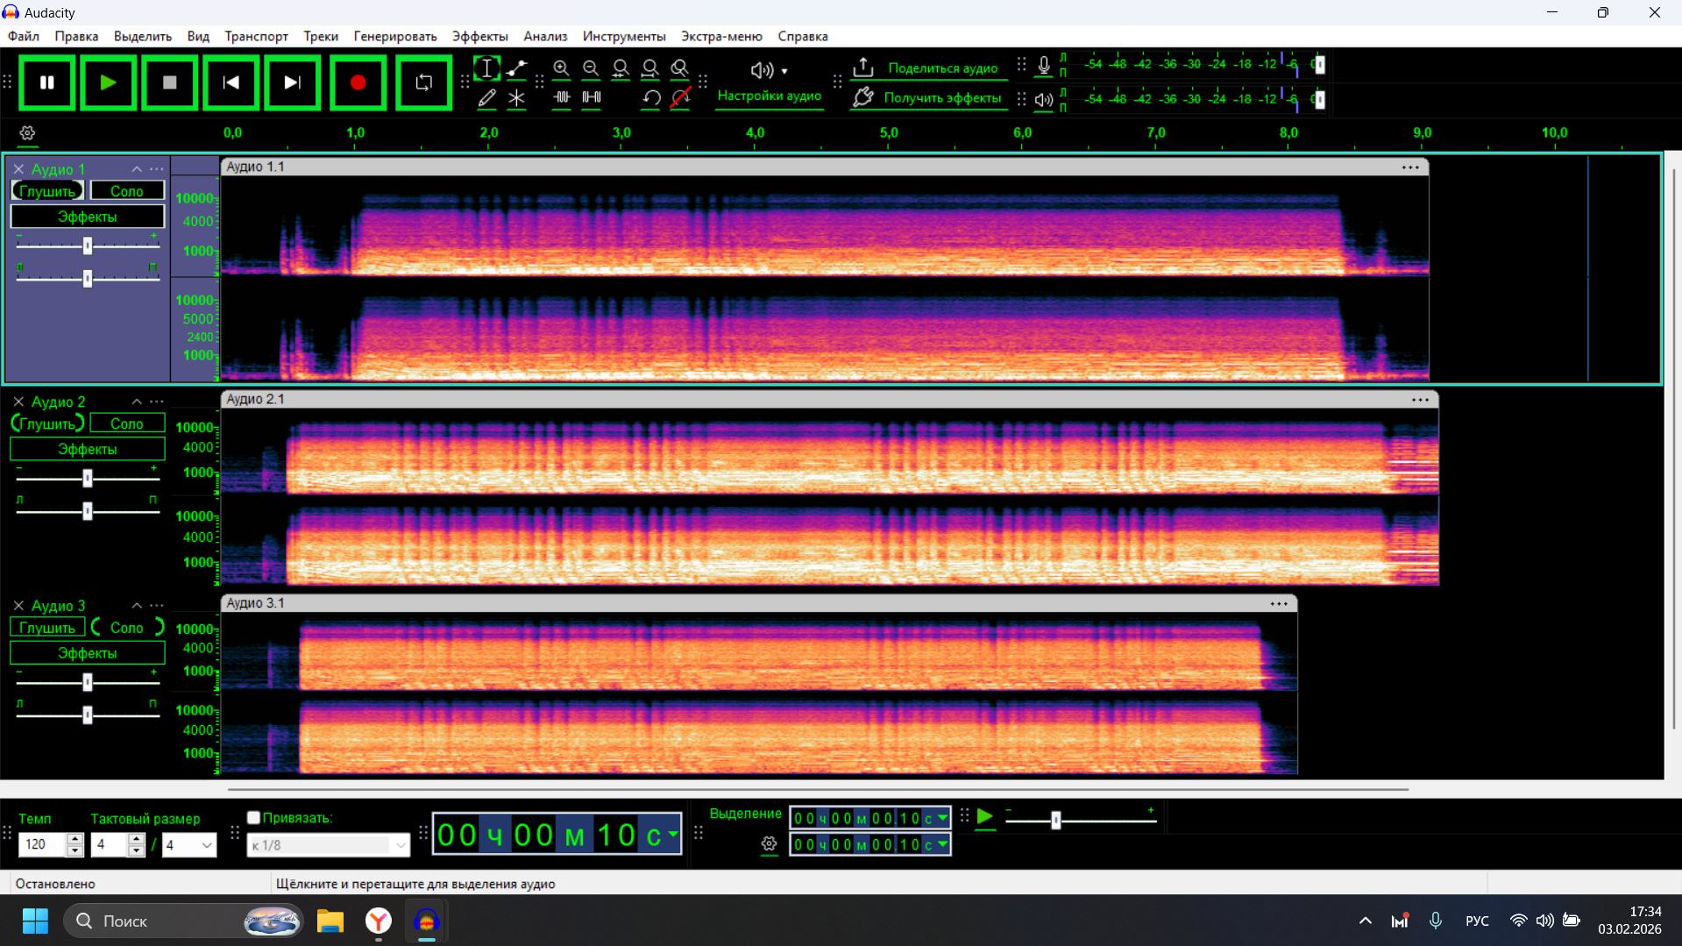
Task: Select the Draw pencil tool
Action: (487, 98)
